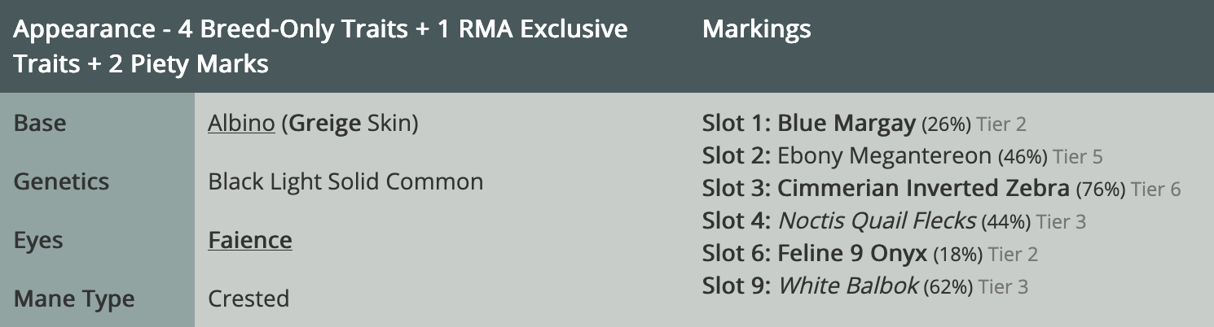1214x327 pixels.
Task: Select the Blue Margay marking
Action: tap(847, 124)
